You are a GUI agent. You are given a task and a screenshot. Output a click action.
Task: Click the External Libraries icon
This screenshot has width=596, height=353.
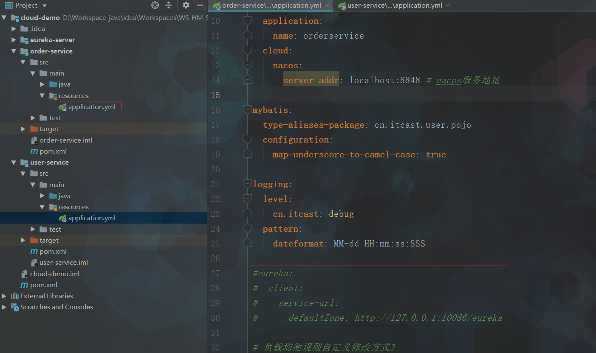[x=15, y=296]
